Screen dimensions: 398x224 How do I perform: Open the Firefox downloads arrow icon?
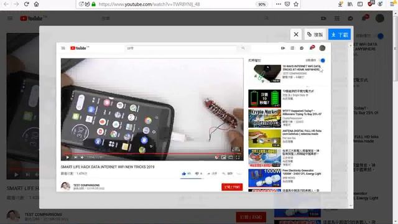pos(340,4)
